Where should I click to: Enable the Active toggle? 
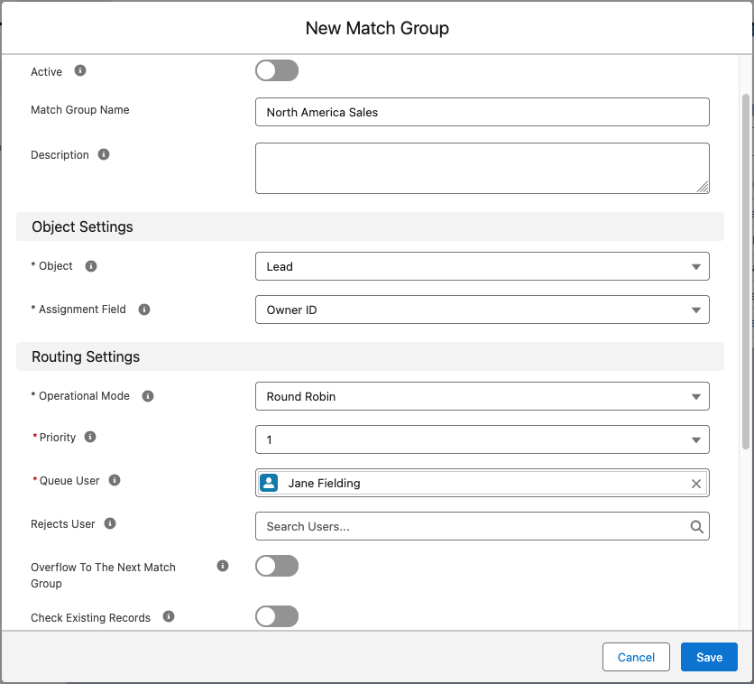(277, 70)
